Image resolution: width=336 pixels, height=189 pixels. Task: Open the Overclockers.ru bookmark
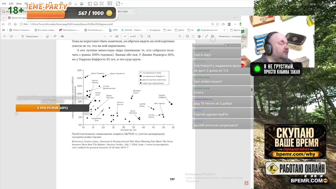[69, 30]
